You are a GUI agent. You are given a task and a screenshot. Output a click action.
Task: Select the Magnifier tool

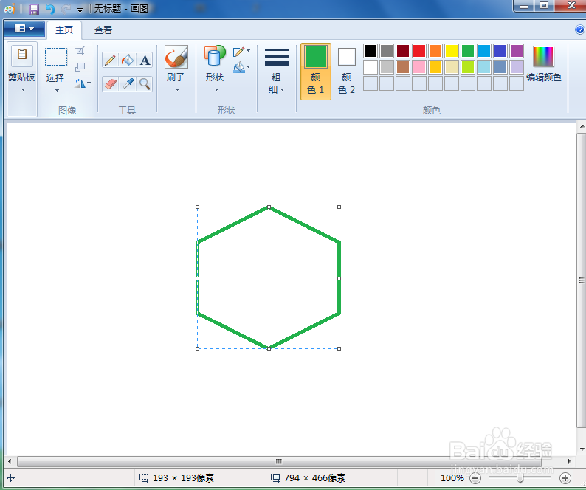pyautogui.click(x=145, y=83)
